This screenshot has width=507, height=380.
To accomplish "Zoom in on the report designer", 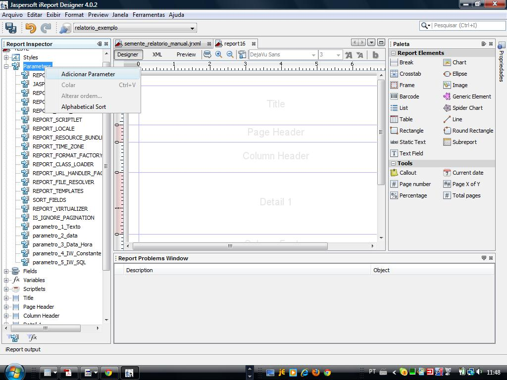I will pyautogui.click(x=218, y=54).
